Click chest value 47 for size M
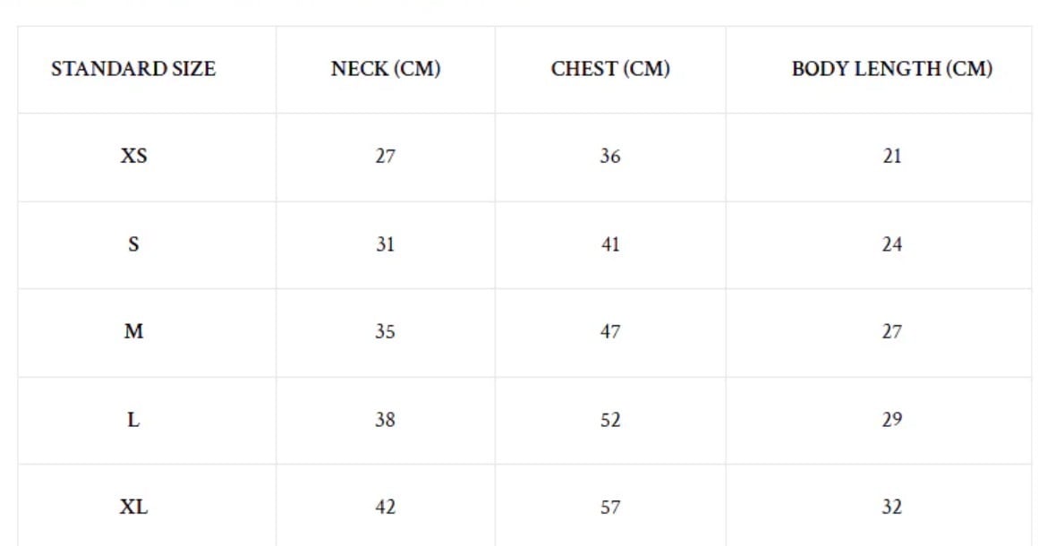The image size is (1047, 546). [610, 331]
